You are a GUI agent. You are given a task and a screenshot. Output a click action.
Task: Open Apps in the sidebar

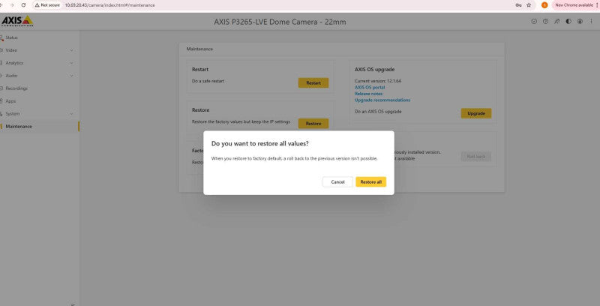coord(39,101)
